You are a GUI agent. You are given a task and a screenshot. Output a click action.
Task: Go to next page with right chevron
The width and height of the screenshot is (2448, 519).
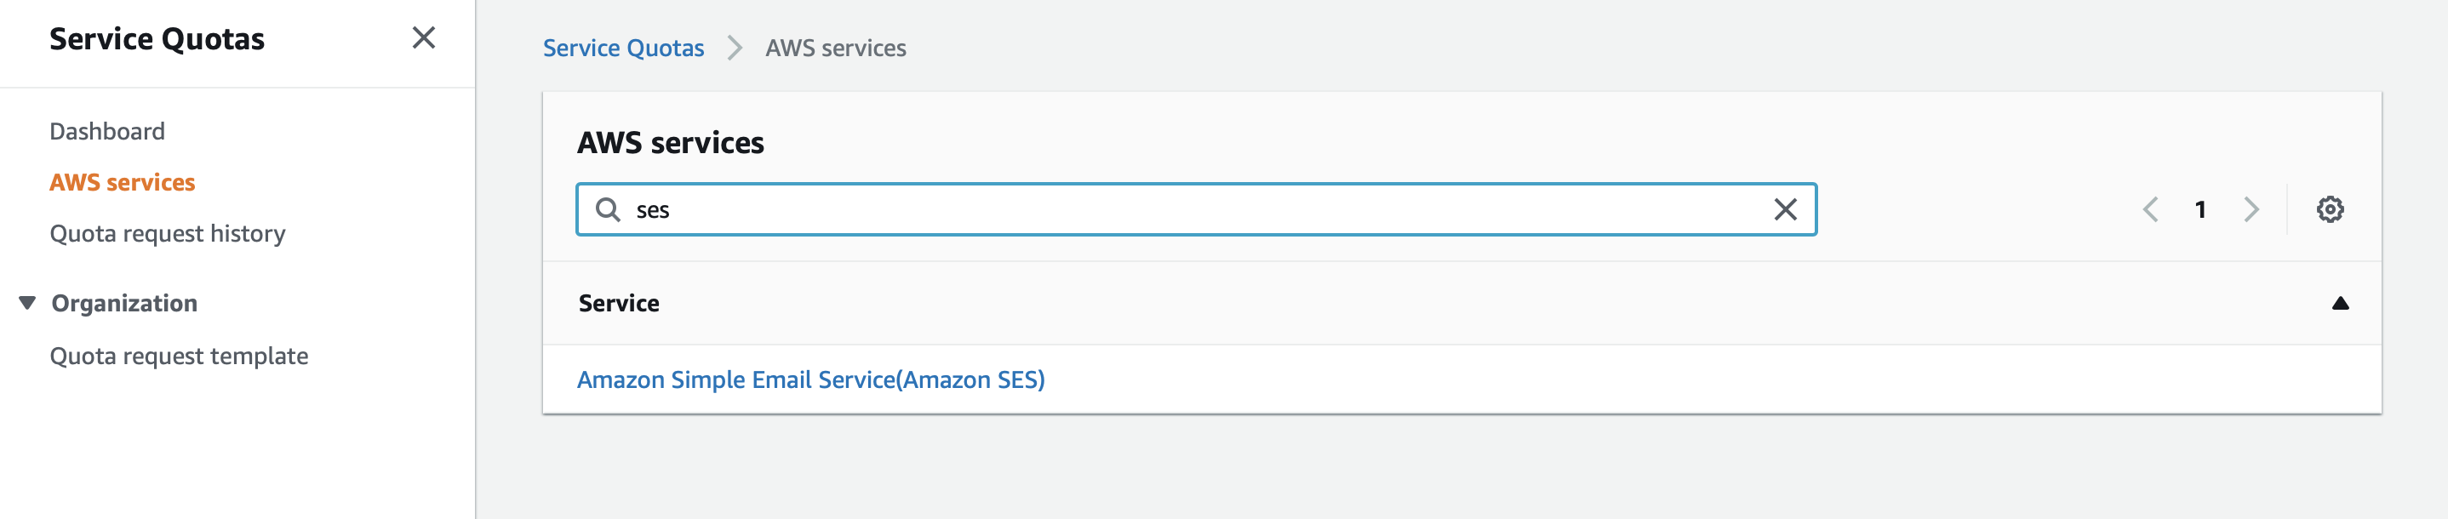coord(2251,209)
